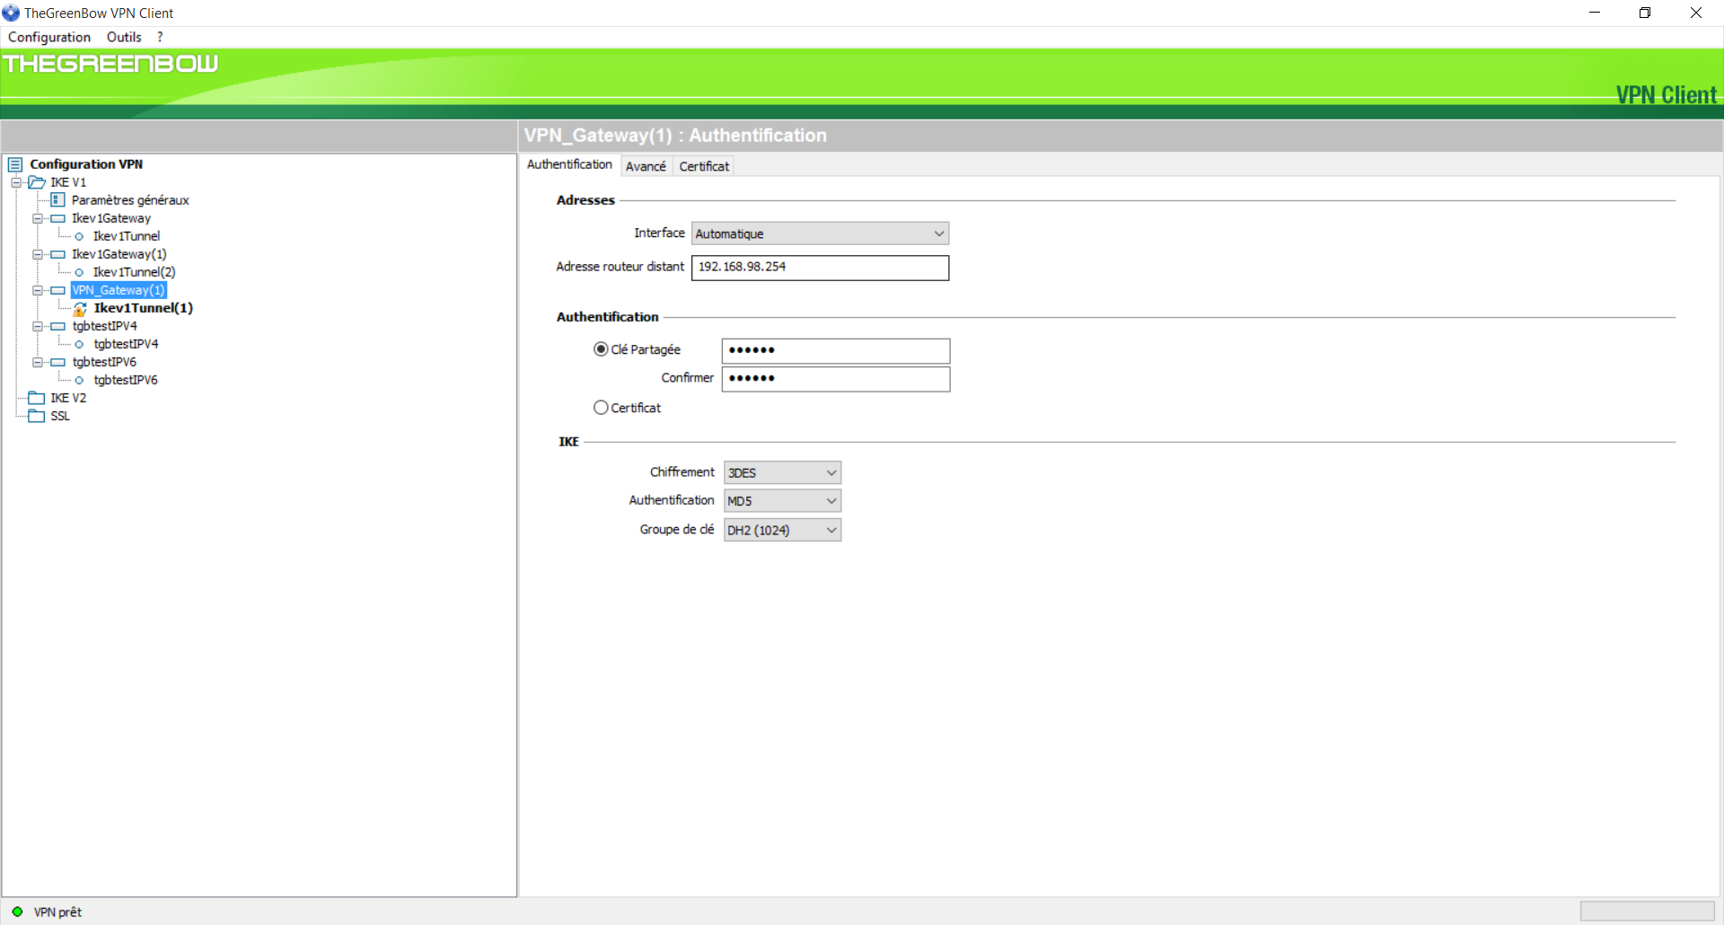Select the VPN_Gateway(1) tree label
Viewport: 1724px width, 925px height.
coord(119,290)
